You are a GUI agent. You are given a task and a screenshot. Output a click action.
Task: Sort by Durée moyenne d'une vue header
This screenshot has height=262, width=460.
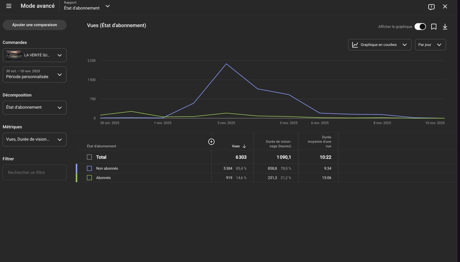click(320, 142)
